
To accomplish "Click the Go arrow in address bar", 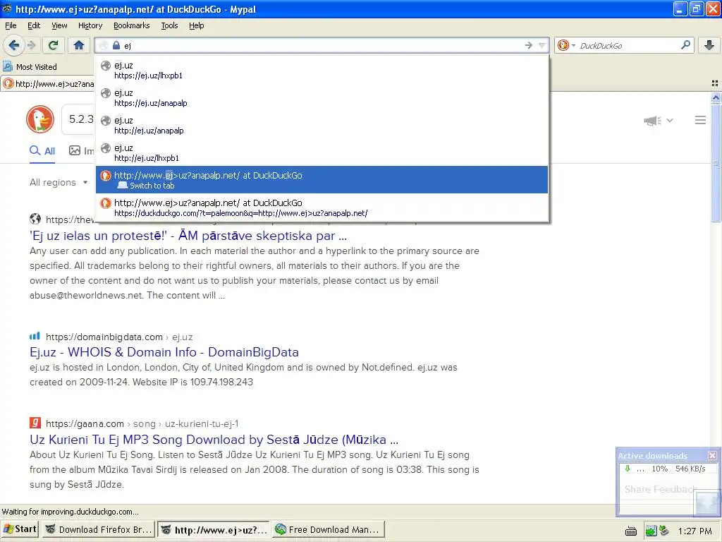I will click(529, 45).
